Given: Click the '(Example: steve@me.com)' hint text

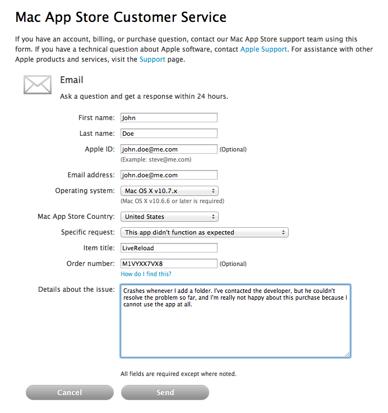Looking at the screenshot, I should pos(156,159).
